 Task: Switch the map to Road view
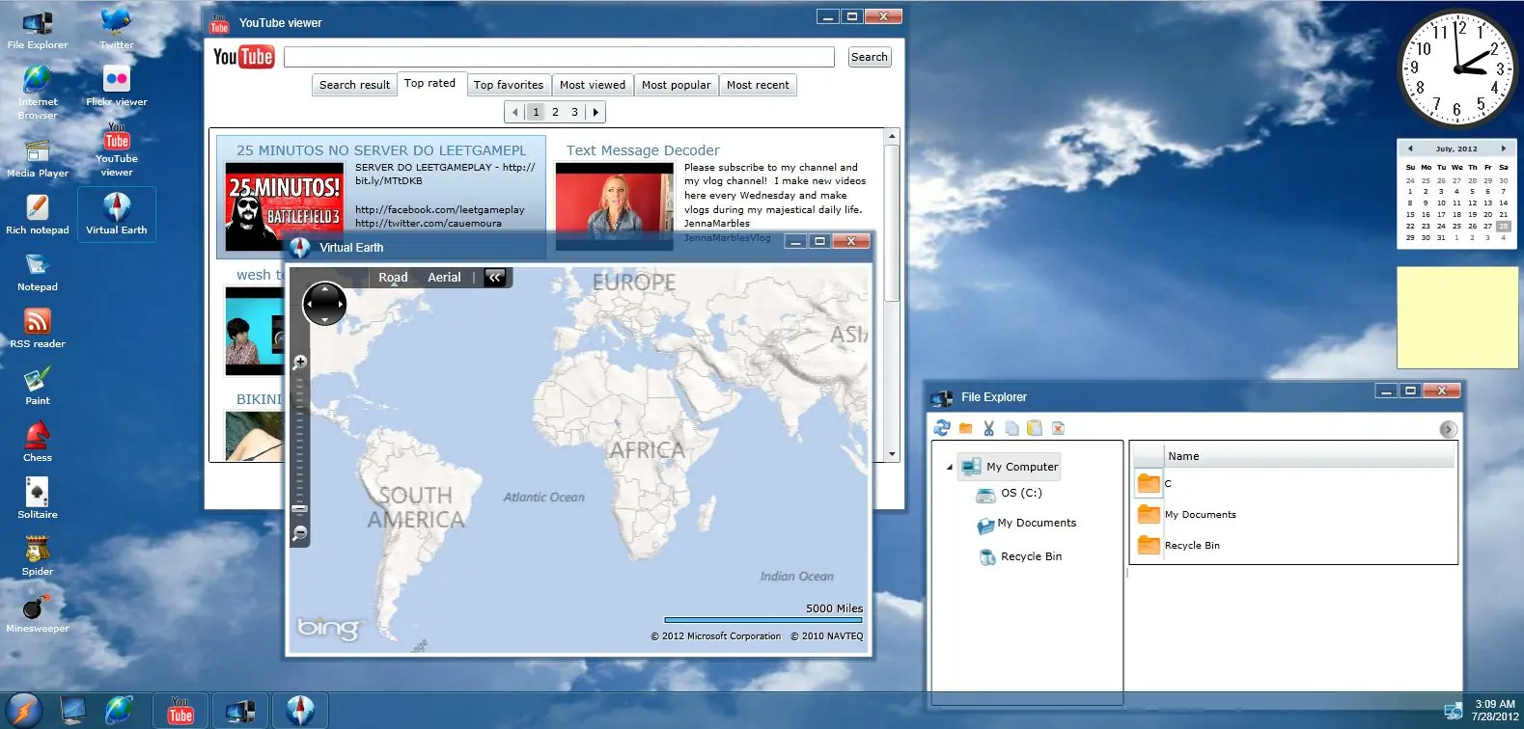point(393,278)
